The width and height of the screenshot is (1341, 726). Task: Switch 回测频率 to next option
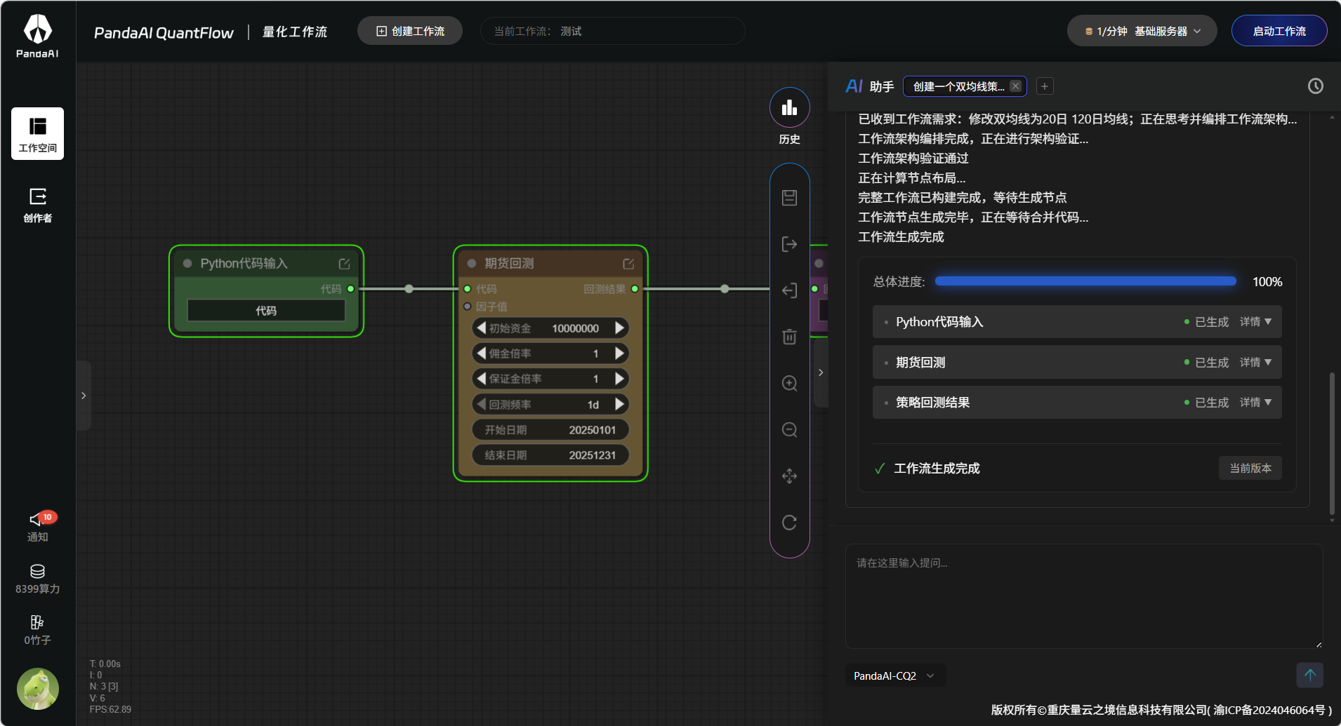(619, 404)
